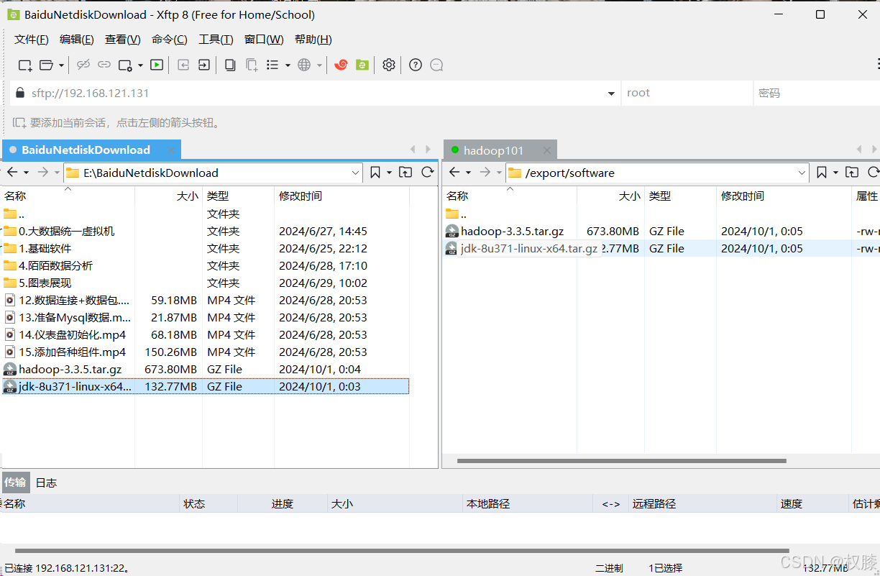Click the copy pages toolbar icon
Image resolution: width=880 pixels, height=576 pixels.
coord(230,65)
